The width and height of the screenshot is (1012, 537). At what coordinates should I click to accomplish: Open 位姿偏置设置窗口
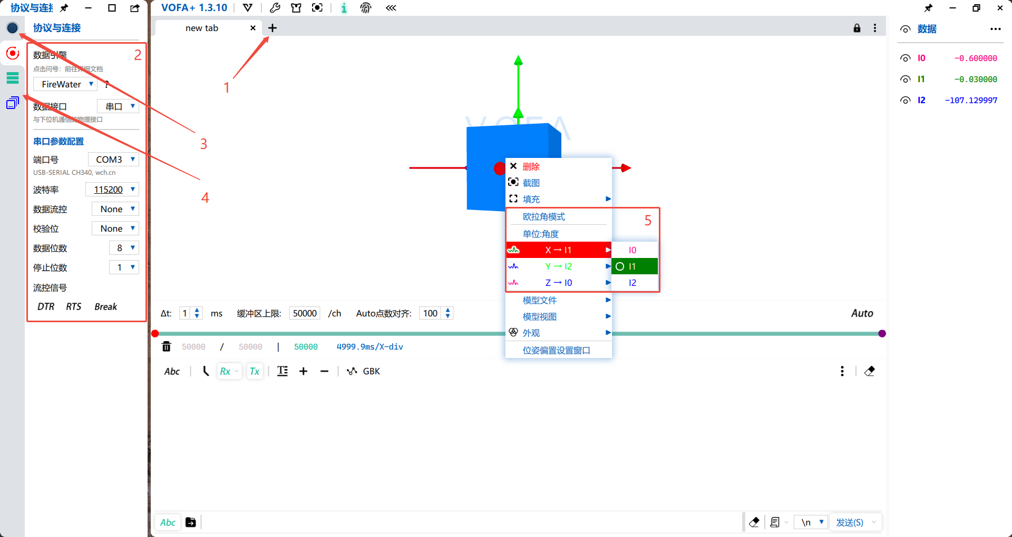[559, 350]
